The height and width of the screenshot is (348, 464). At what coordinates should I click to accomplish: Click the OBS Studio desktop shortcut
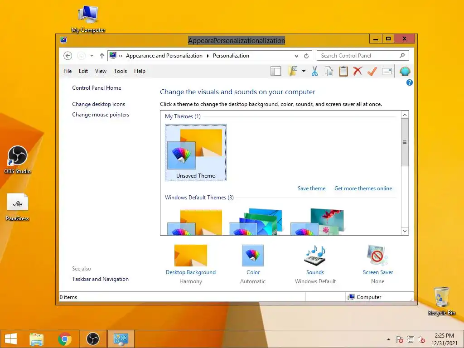[18, 159]
